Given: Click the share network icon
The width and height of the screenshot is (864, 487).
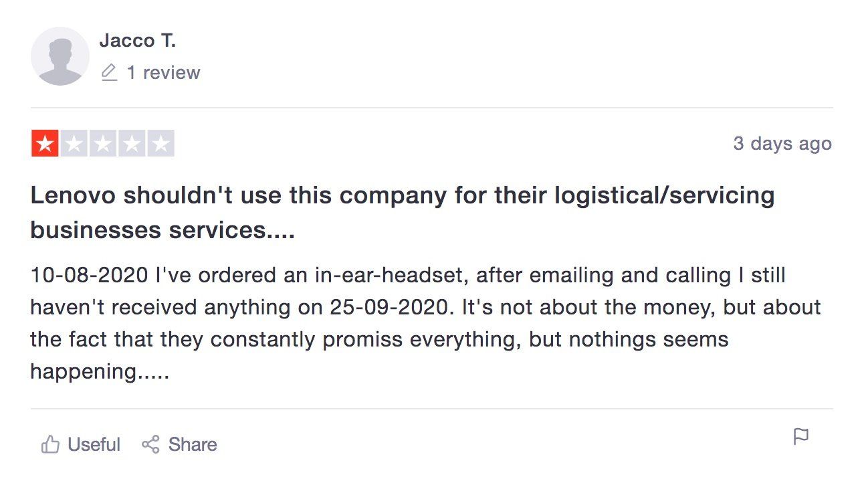Looking at the screenshot, I should tap(150, 444).
